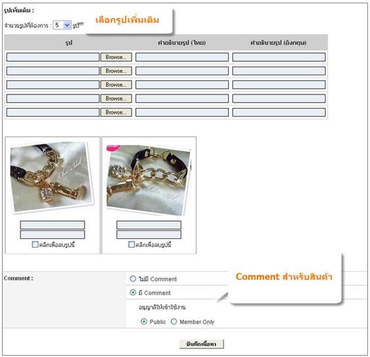Focus the first row file path field

click(53, 57)
